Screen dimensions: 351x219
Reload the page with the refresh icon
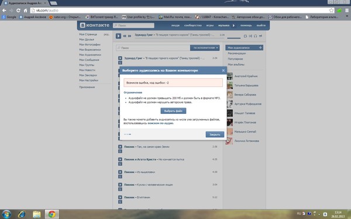pos(18,11)
